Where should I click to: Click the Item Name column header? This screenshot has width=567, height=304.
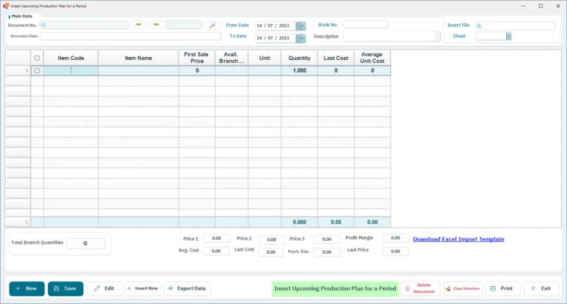138,58
